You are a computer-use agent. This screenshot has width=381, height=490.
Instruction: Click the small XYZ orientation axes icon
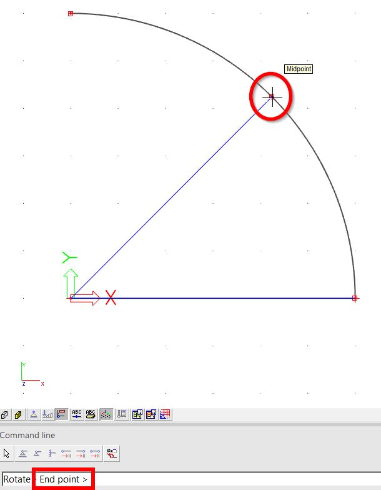tap(32, 374)
